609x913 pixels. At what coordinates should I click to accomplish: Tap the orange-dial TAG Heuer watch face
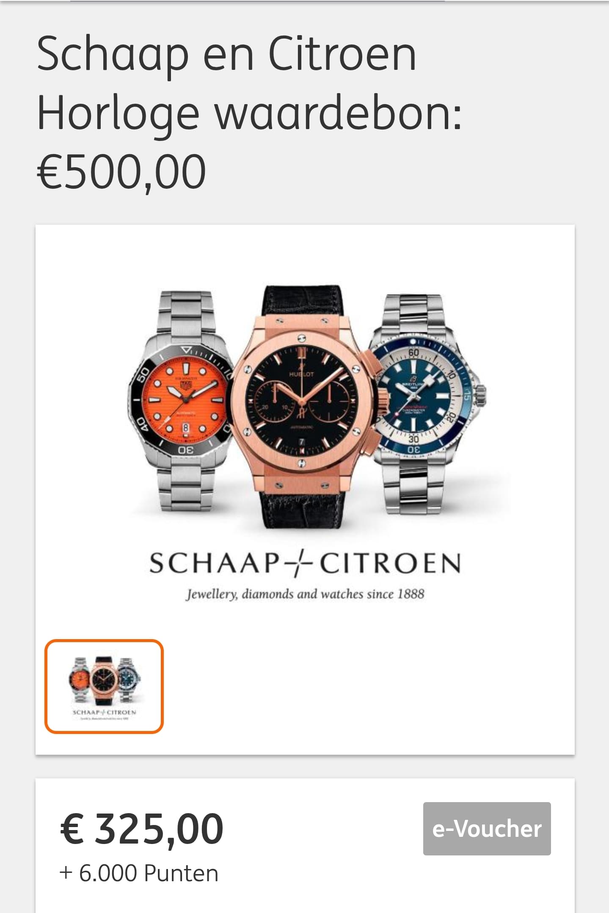(x=185, y=400)
